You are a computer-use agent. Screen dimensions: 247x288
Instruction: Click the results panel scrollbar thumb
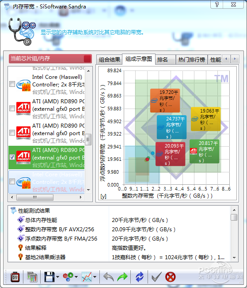click(234, 217)
